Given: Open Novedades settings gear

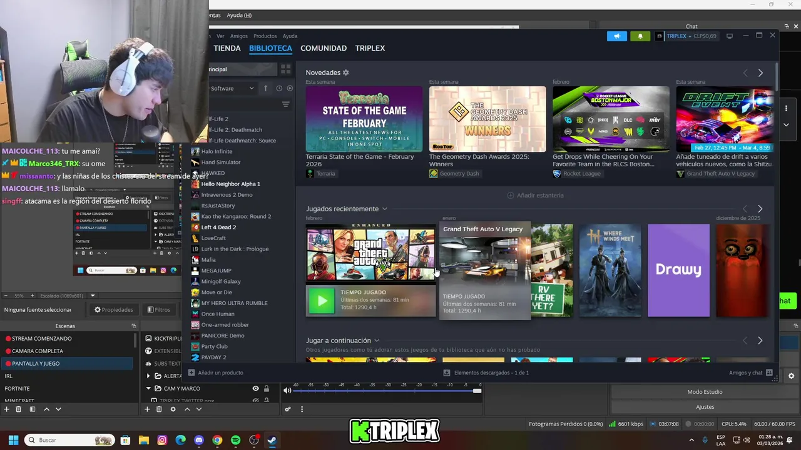Looking at the screenshot, I should pos(345,72).
